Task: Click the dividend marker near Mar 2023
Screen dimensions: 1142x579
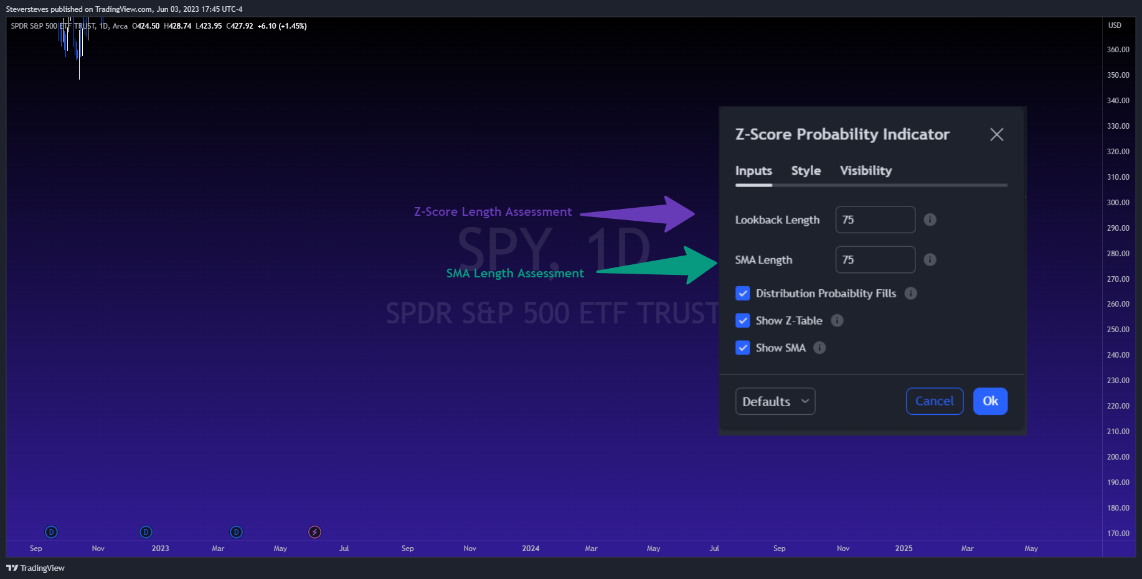Action: (236, 532)
